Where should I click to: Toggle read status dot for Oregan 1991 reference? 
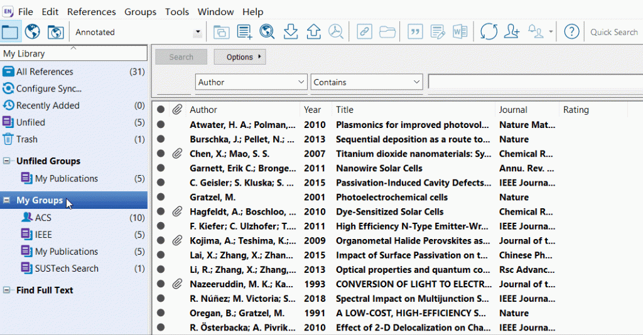pyautogui.click(x=161, y=313)
